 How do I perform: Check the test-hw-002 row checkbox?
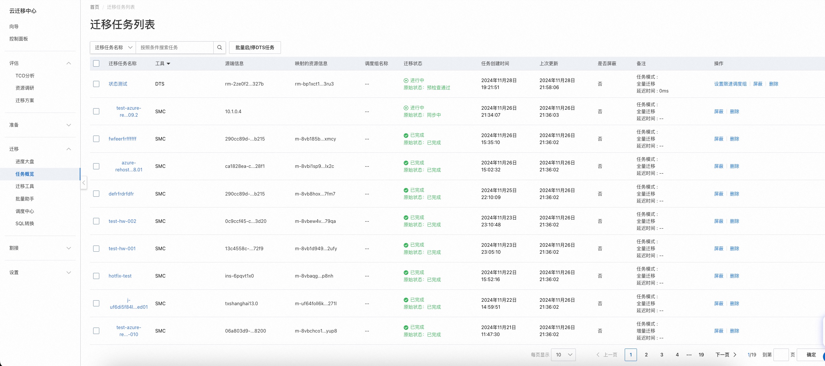coord(96,221)
